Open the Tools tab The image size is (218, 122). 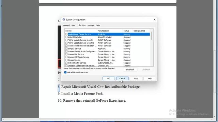pos(98,25)
